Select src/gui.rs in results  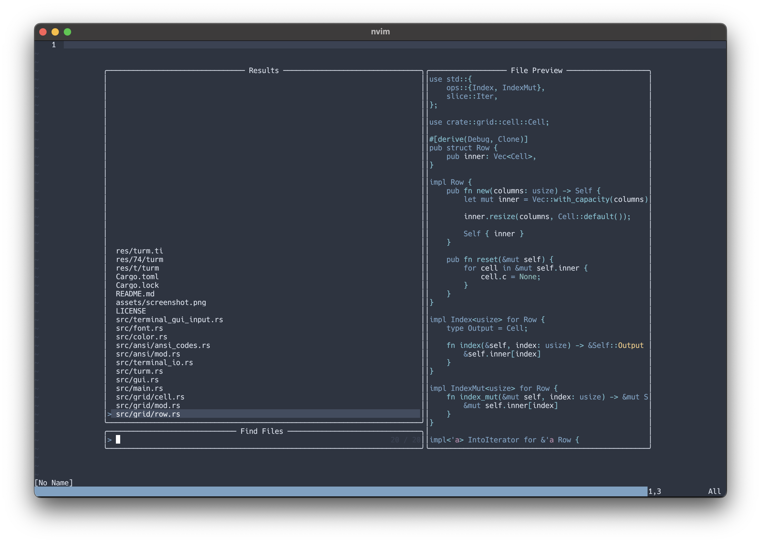coord(137,380)
